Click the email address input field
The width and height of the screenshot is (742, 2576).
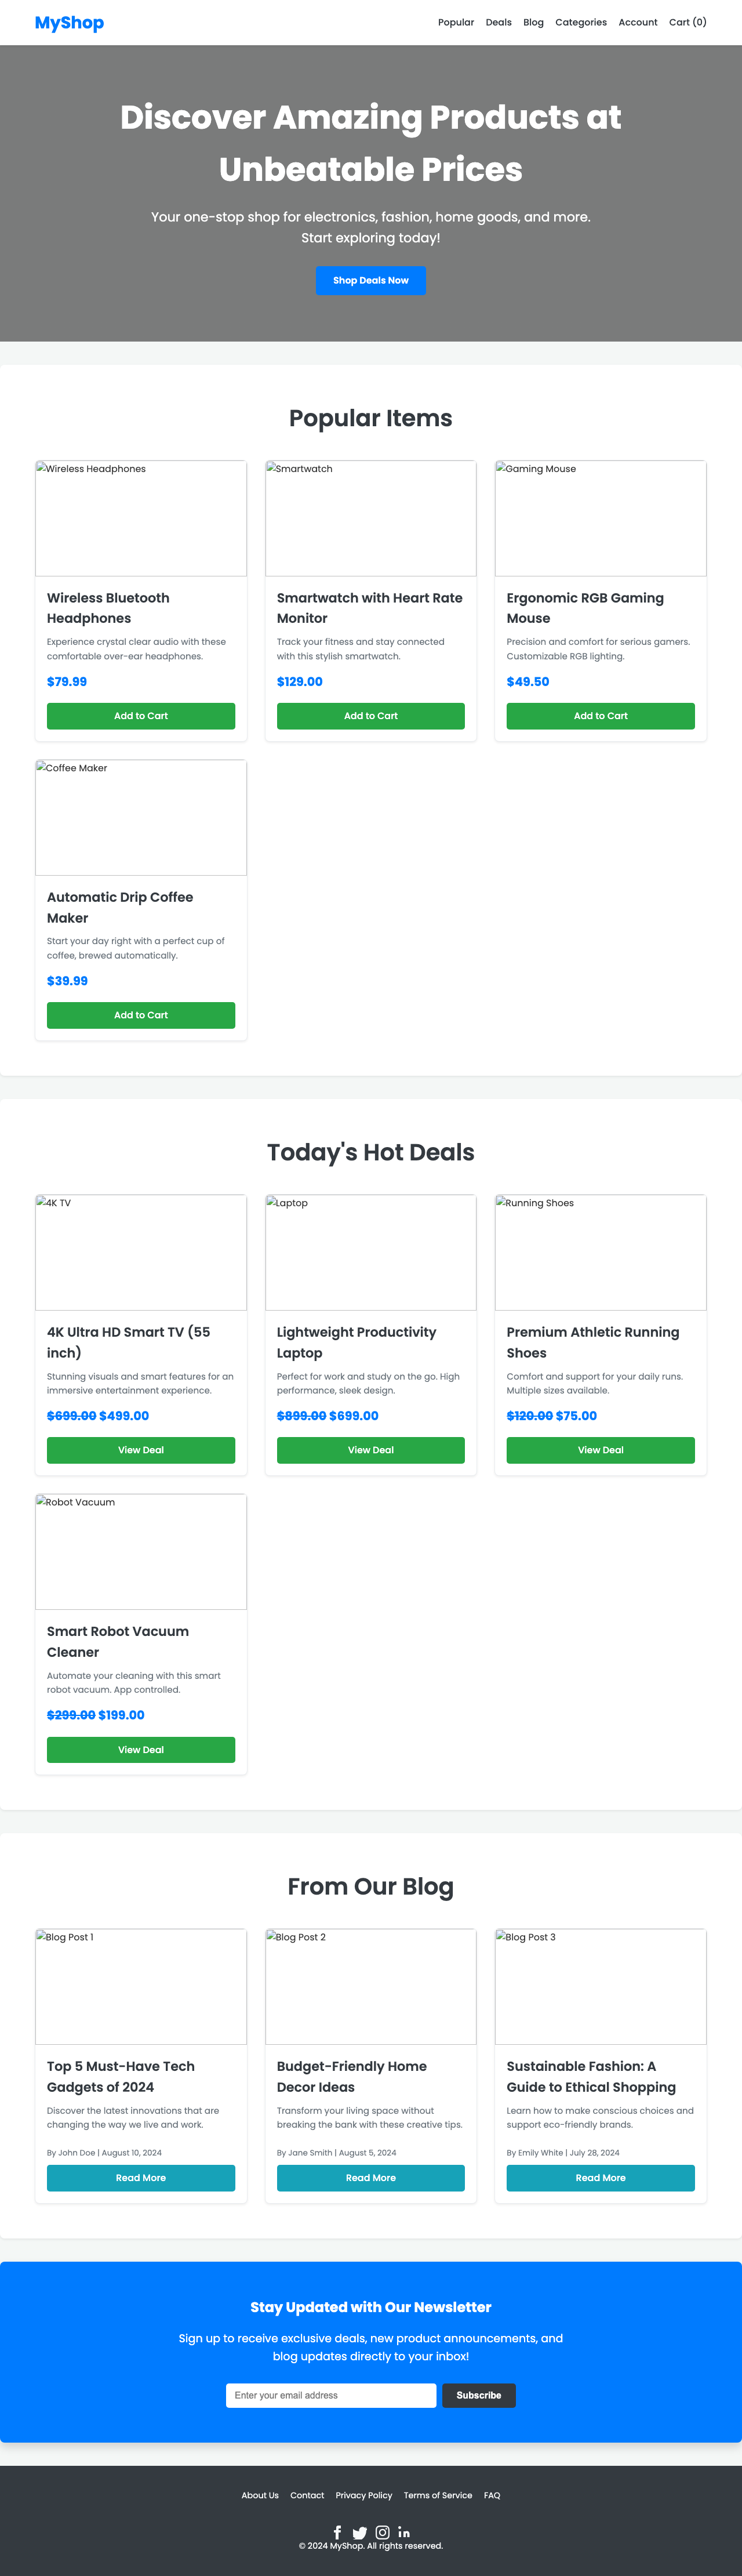[x=331, y=2395]
